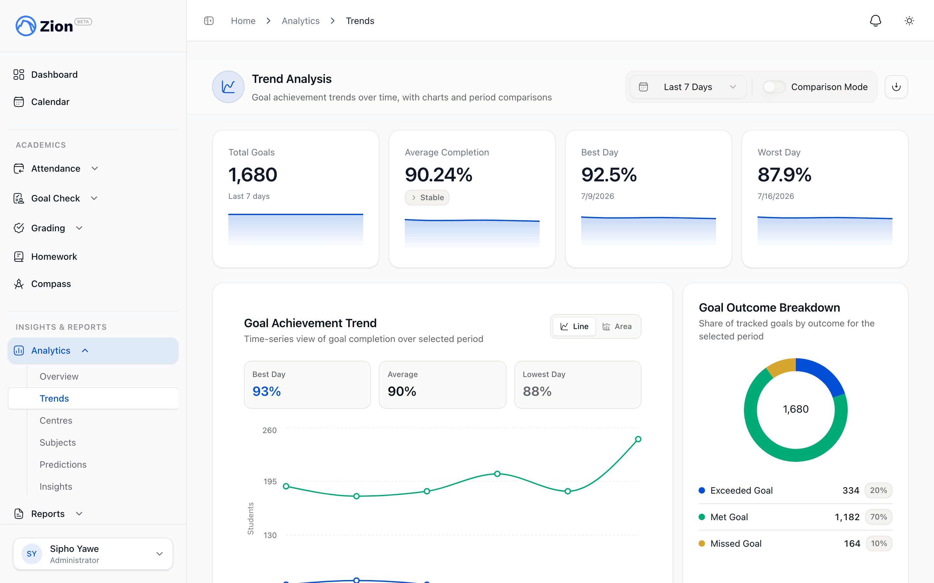The height and width of the screenshot is (583, 934).
Task: Collapse the Analytics menu chevron
Action: (x=85, y=350)
